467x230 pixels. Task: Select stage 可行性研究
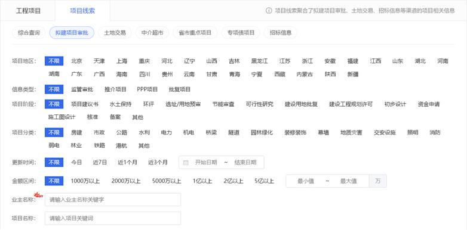click(259, 104)
